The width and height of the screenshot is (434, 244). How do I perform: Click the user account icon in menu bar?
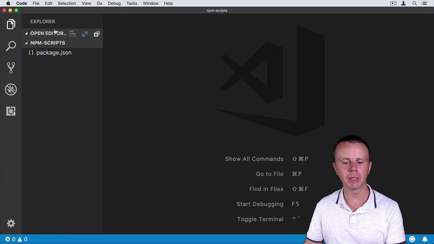tap(403, 3)
